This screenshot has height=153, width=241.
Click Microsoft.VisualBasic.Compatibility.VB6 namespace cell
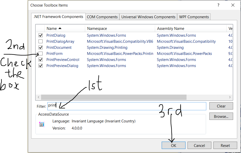click(x=120, y=41)
